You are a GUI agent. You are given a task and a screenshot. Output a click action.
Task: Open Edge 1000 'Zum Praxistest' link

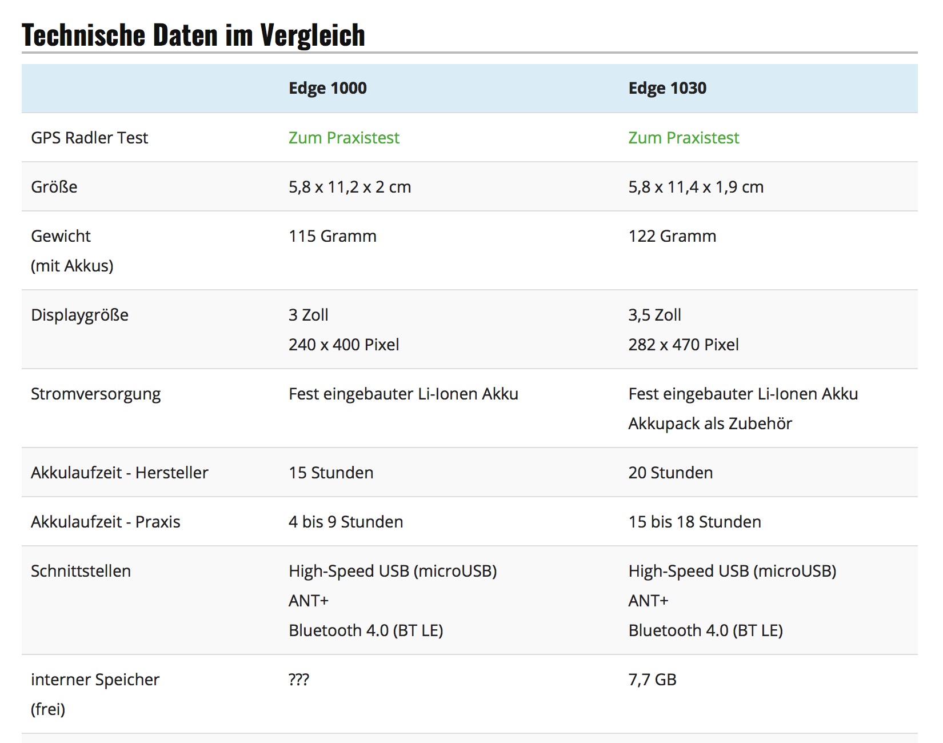pos(343,138)
